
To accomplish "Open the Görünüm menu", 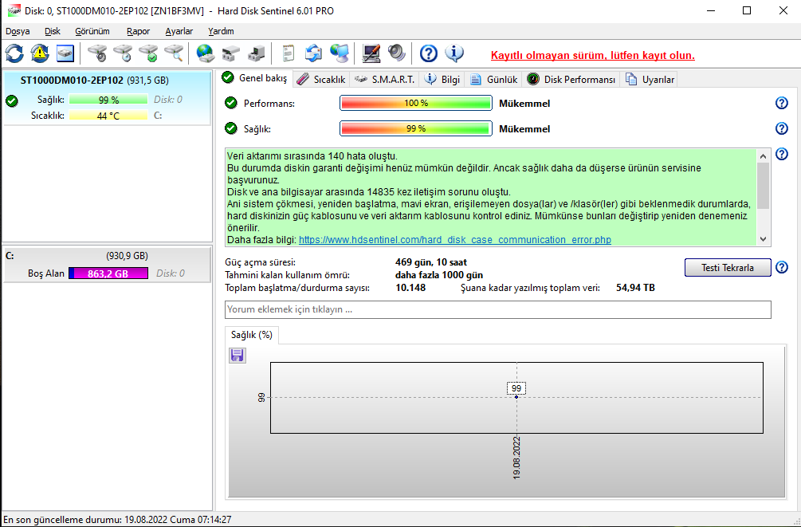I will (x=92, y=31).
